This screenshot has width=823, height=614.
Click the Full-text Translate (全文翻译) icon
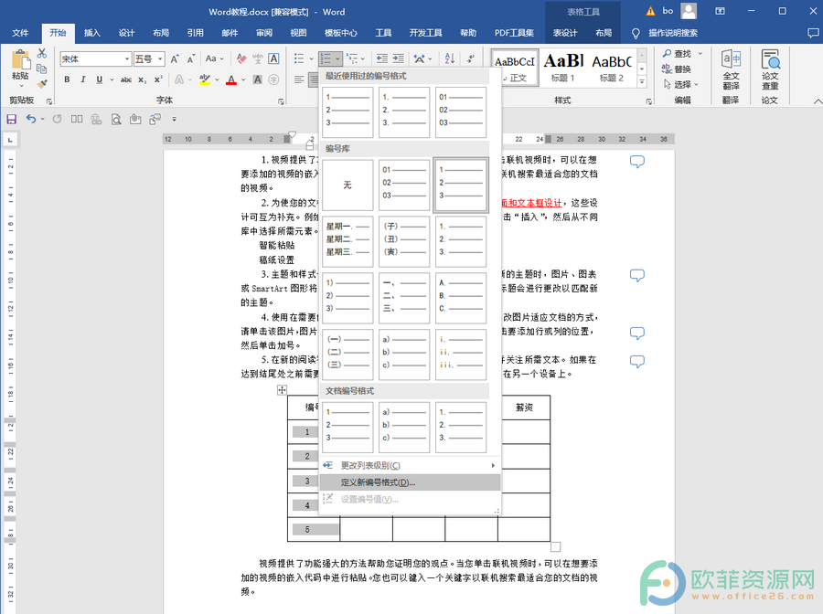(731, 69)
